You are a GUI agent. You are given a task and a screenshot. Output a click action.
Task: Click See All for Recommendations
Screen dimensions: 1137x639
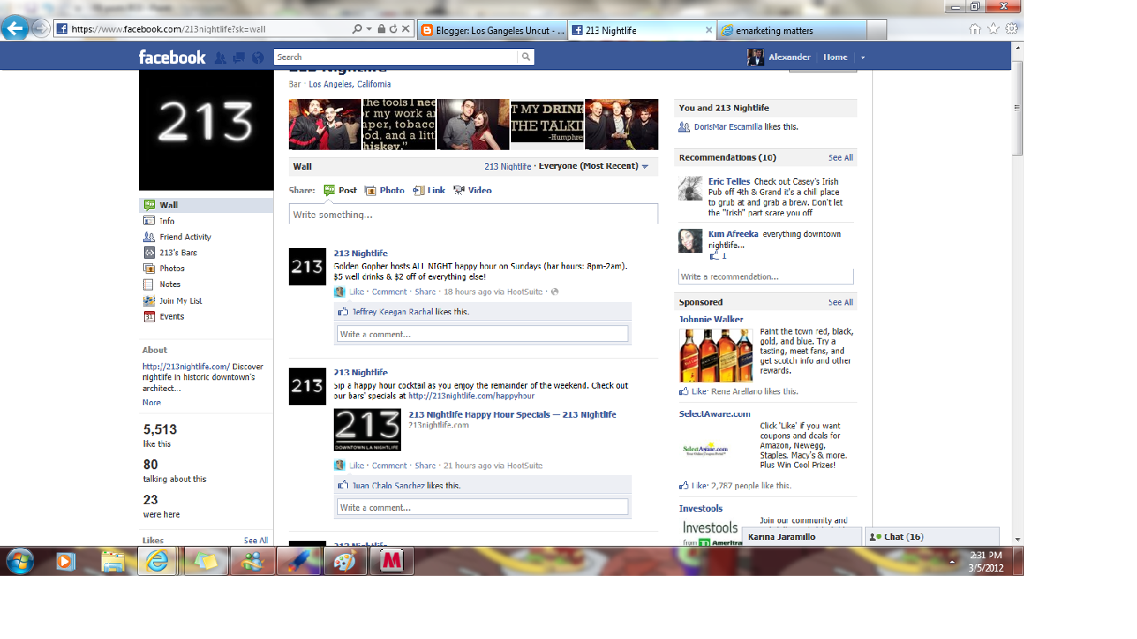click(841, 157)
